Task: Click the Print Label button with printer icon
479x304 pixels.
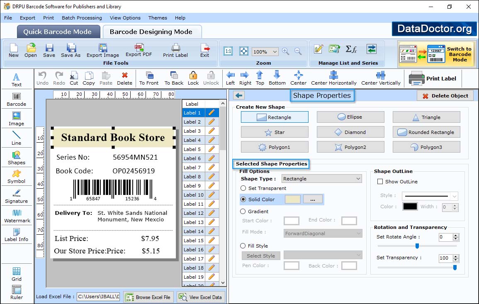Action: [433, 78]
